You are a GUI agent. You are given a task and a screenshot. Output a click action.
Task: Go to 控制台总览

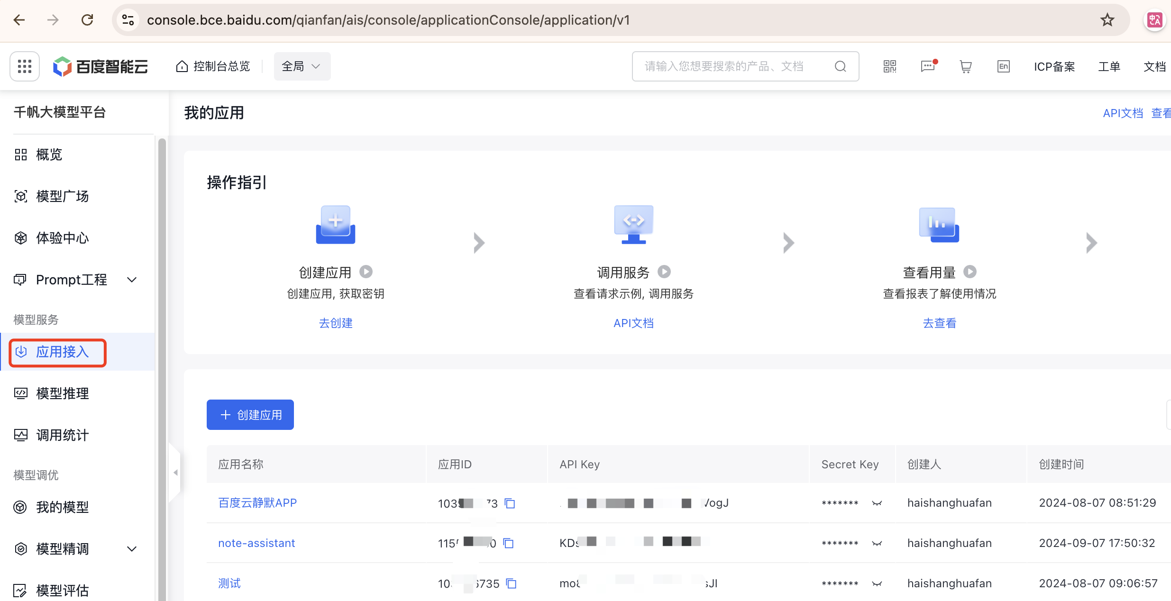point(213,66)
